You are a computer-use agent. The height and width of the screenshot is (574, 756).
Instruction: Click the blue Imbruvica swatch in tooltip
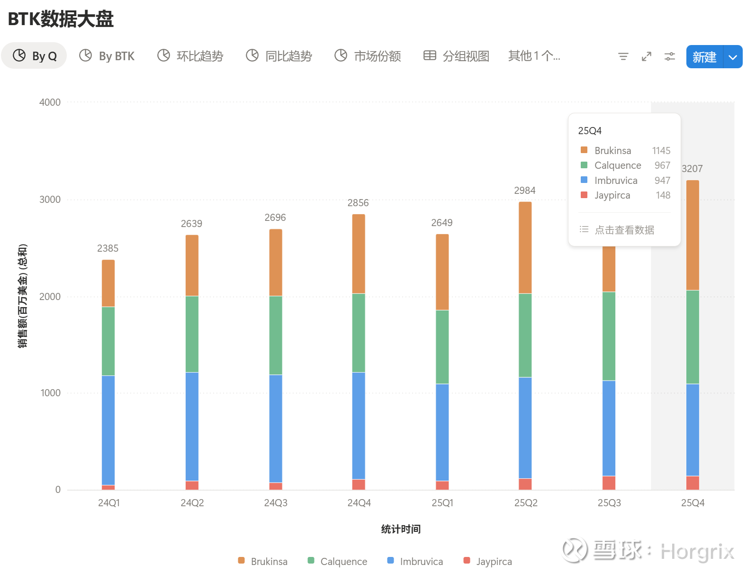[584, 180]
